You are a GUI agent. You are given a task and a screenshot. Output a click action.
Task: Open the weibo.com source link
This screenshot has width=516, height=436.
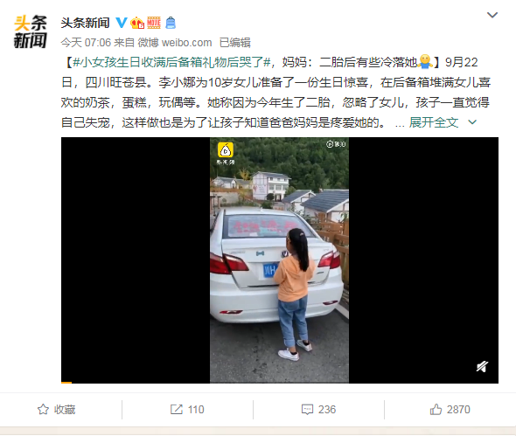click(x=186, y=43)
